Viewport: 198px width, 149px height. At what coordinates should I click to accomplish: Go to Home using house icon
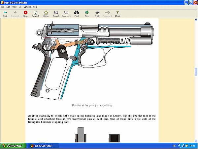tap(46, 13)
